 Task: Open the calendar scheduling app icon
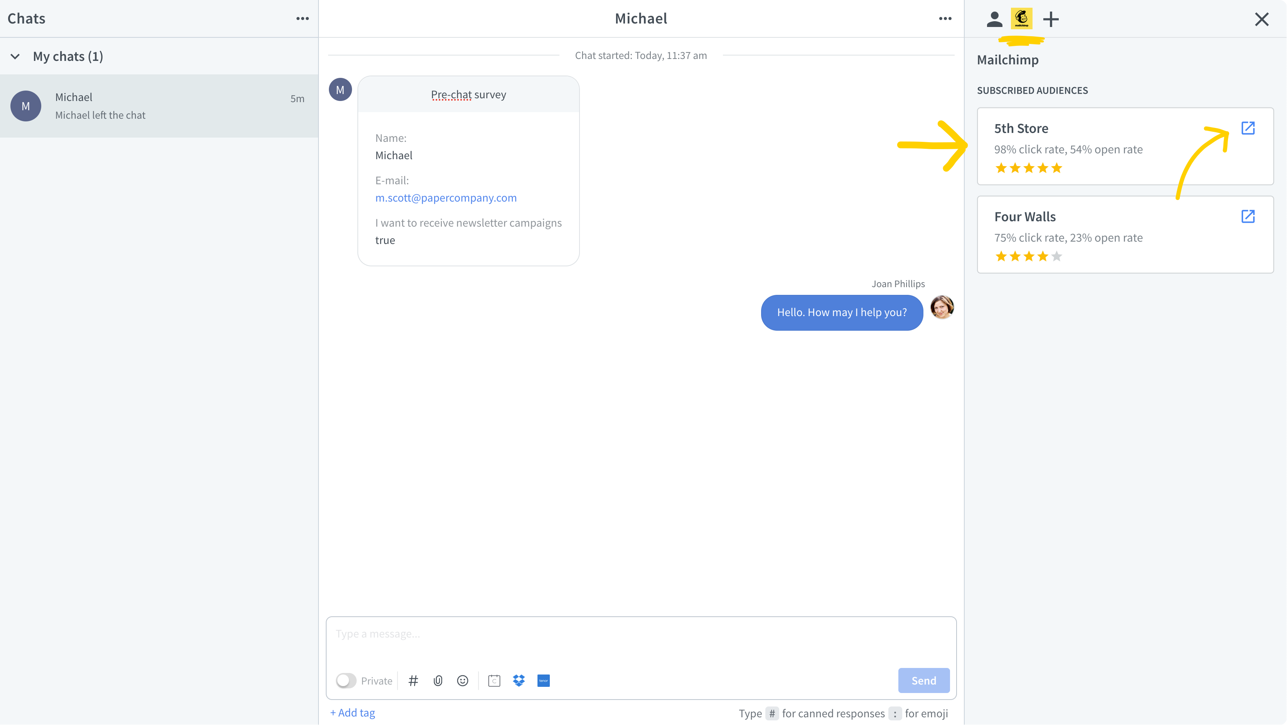click(x=494, y=681)
